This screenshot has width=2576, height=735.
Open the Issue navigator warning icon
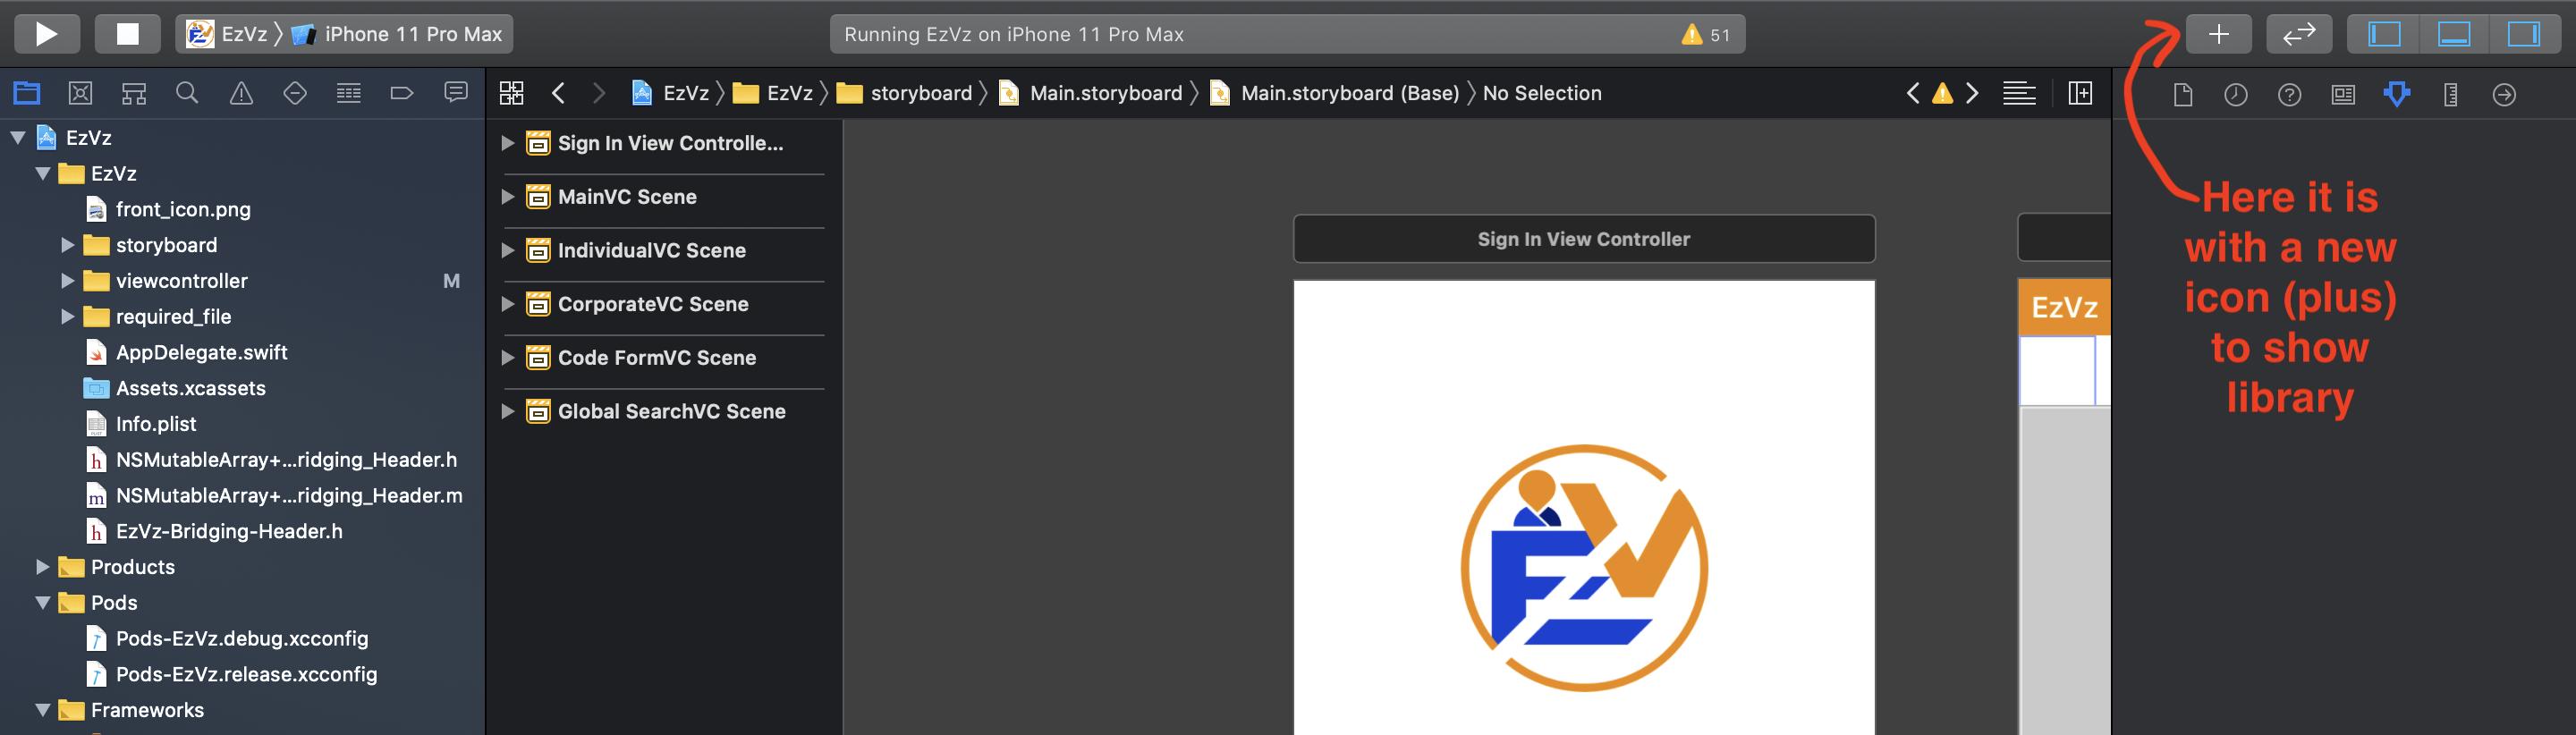coord(241,93)
